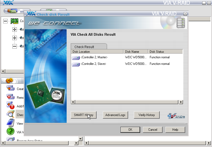Open the Advanced Logs button
The image size is (212, 147).
point(115,115)
